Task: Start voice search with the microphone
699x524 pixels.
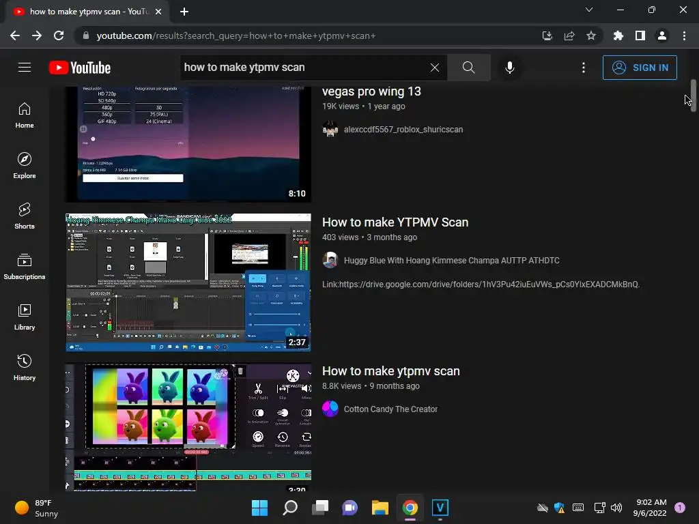Action: pyautogui.click(x=509, y=68)
